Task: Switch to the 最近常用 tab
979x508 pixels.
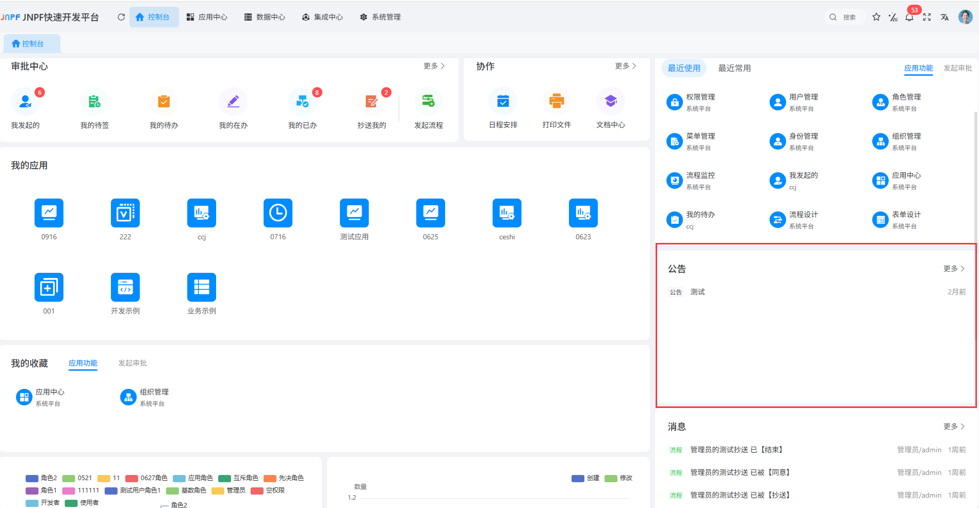Action: tap(734, 68)
